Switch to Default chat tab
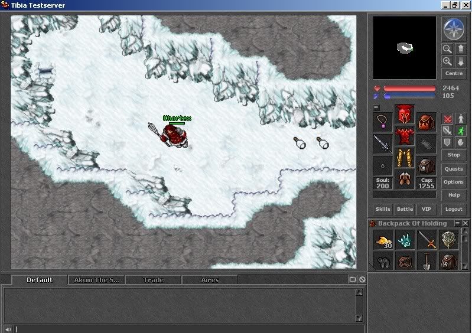This screenshot has width=472, height=333. point(40,280)
